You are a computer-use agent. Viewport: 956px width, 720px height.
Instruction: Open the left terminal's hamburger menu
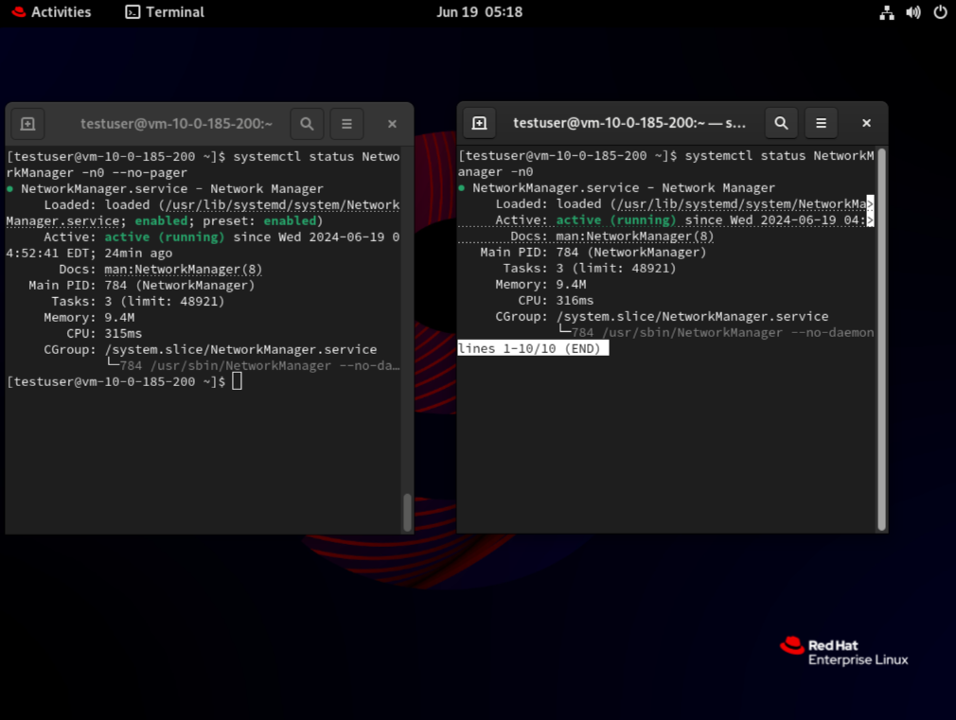(346, 124)
